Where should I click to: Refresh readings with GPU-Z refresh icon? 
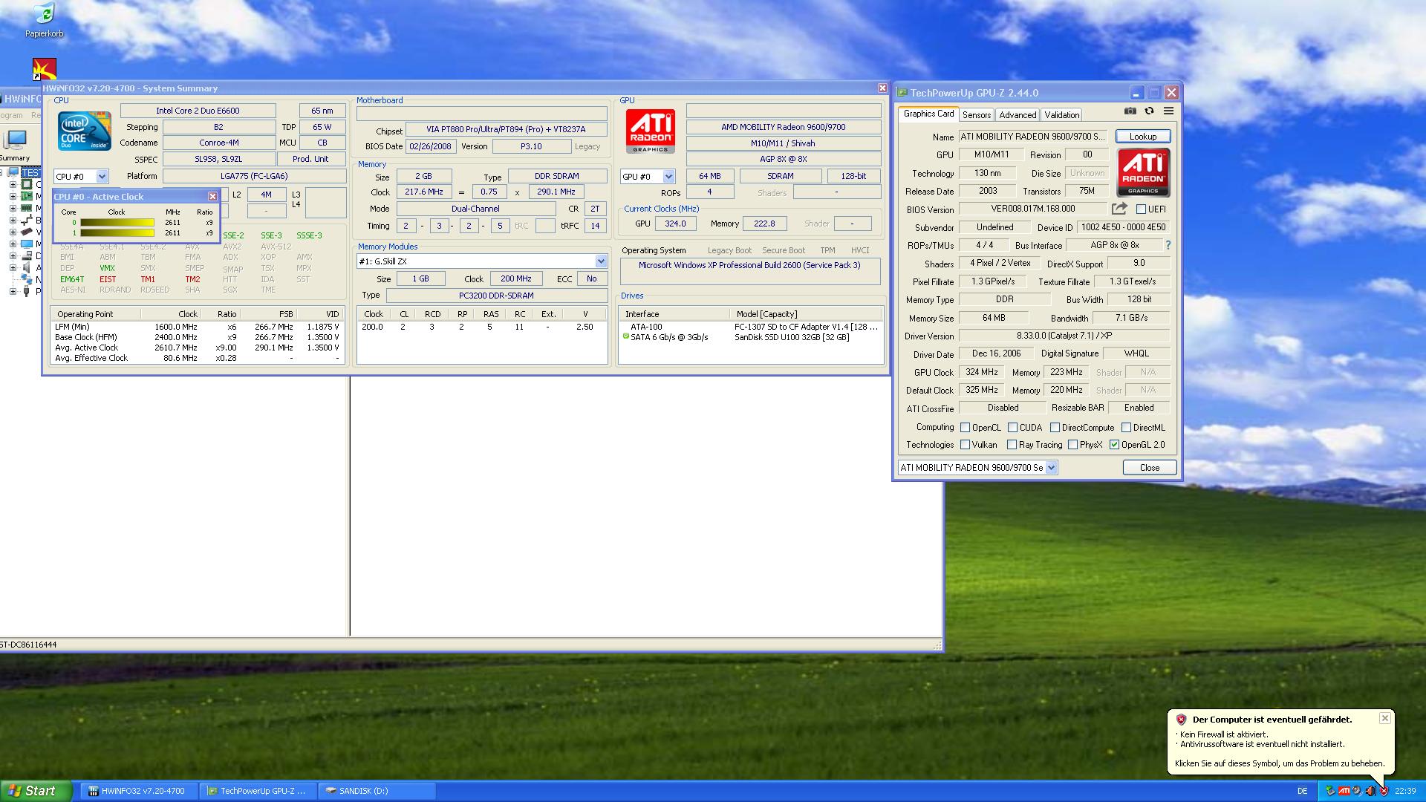[x=1149, y=110]
